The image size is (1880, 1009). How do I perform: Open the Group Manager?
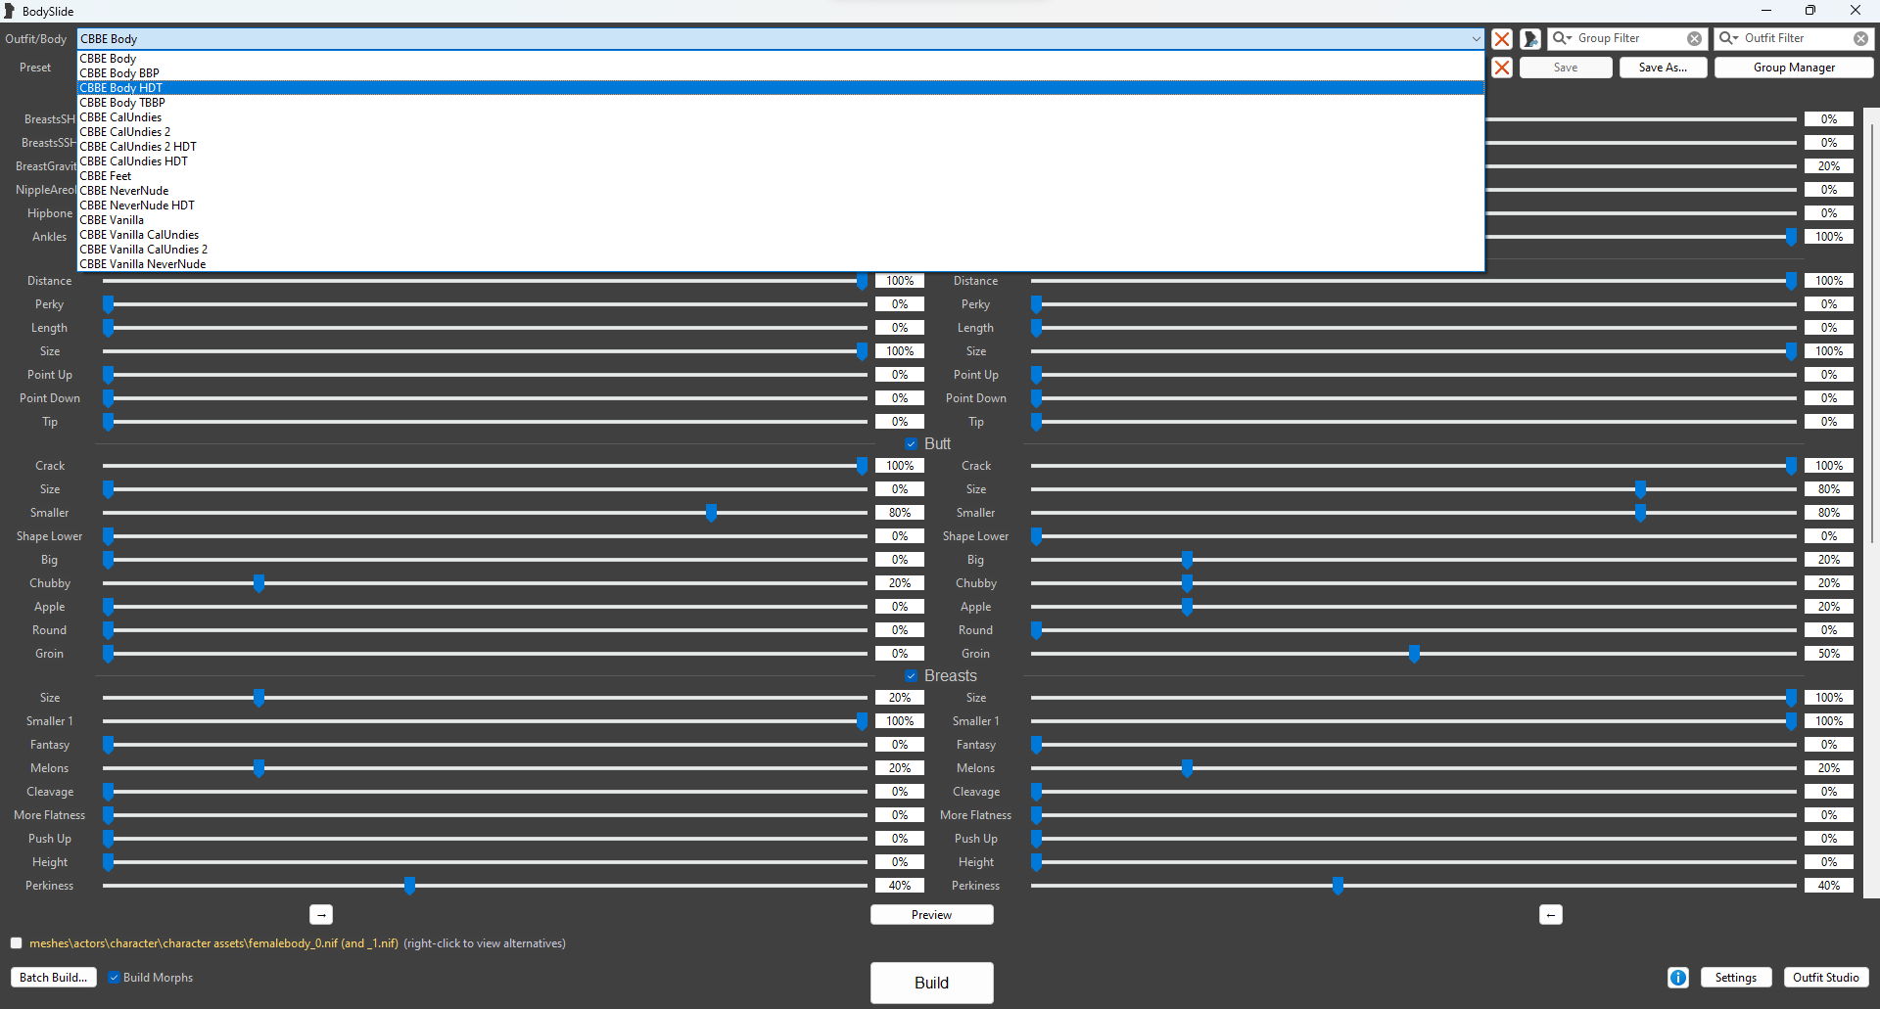pos(1794,68)
